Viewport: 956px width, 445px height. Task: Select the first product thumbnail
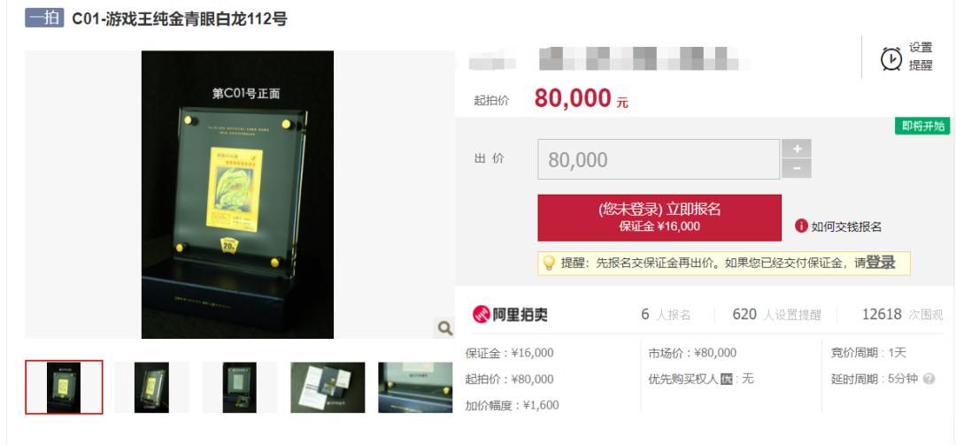point(64,387)
